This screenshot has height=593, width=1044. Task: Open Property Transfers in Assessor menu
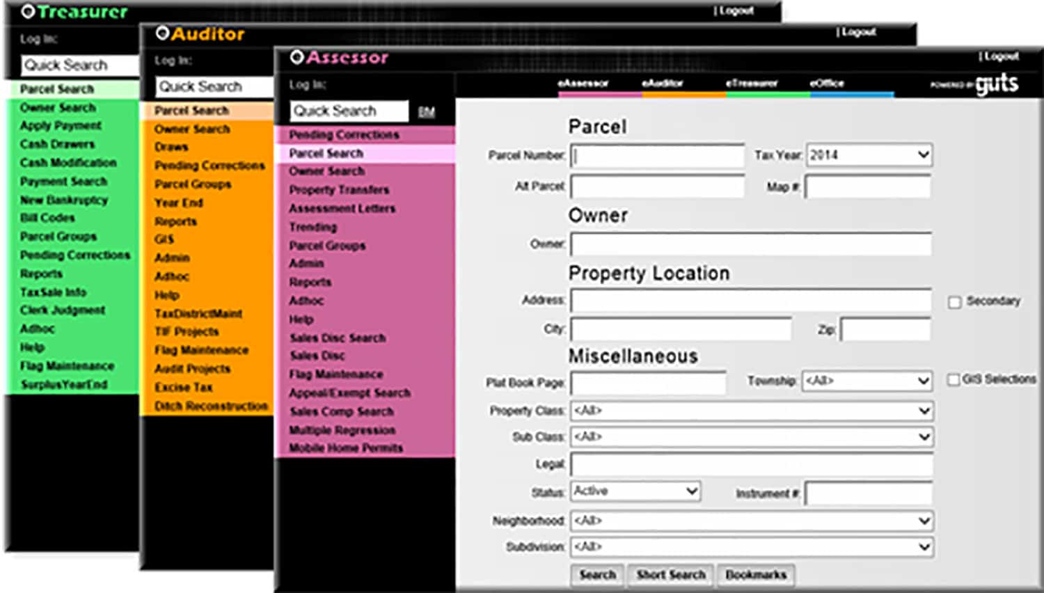click(339, 190)
